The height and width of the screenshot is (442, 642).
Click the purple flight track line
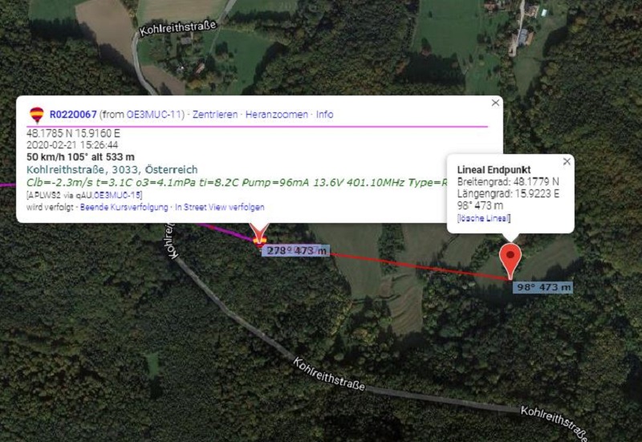pyautogui.click(x=226, y=230)
